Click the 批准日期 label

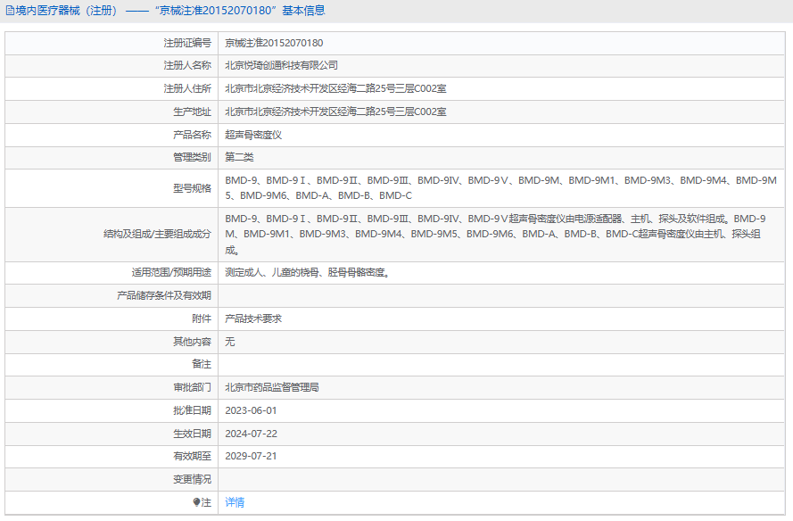click(192, 410)
